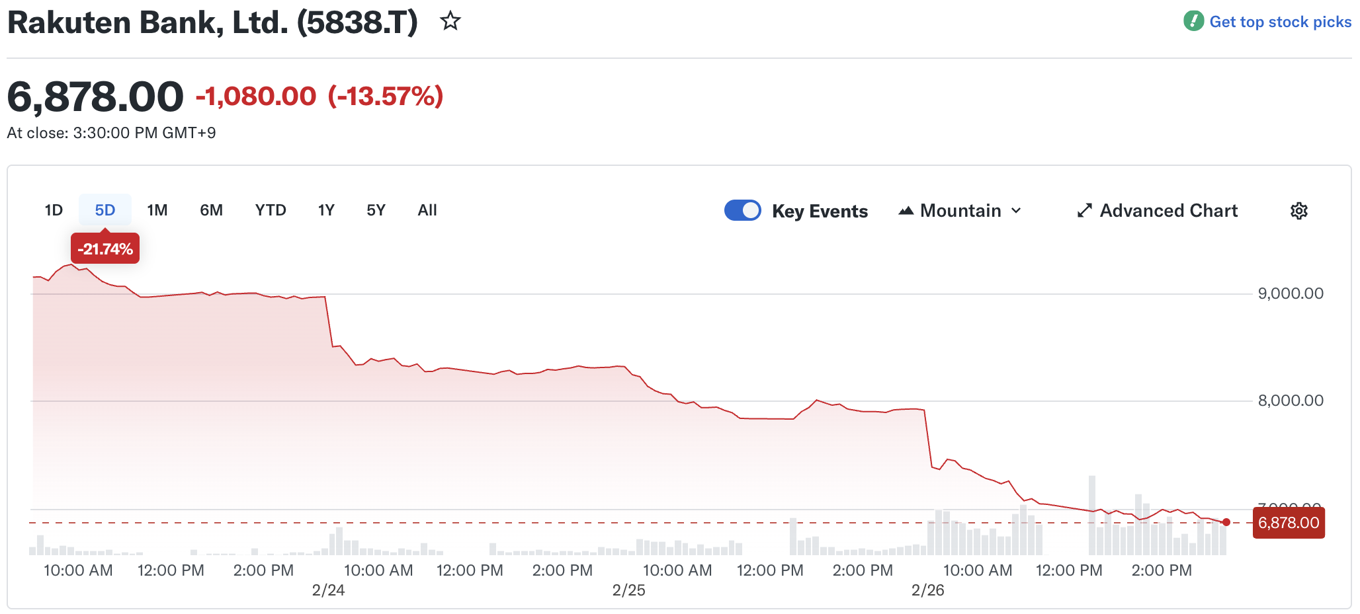Click the green top stock picks badge icon

1193,21
